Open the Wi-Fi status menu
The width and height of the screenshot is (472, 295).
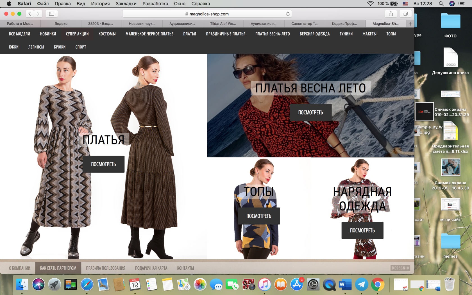point(370,4)
